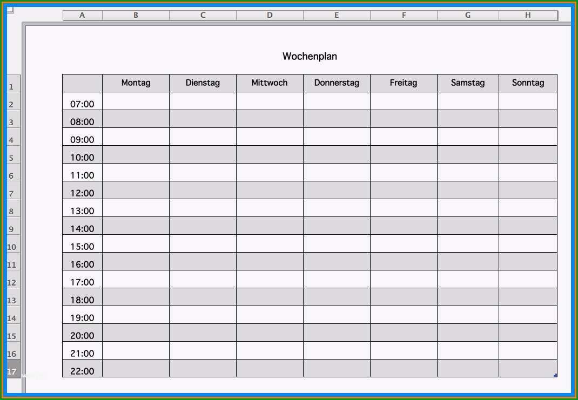Viewport: 578px width, 400px height.
Task: Select the 16:00 time cell
Action: click(x=82, y=261)
